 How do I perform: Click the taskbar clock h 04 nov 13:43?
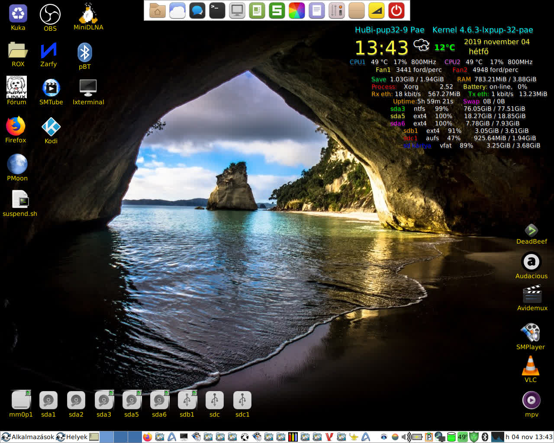529,437
